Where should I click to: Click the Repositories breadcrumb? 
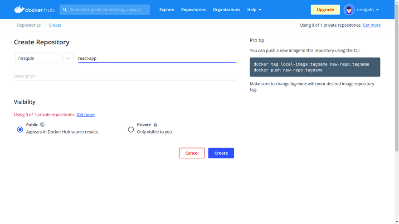pos(29,25)
